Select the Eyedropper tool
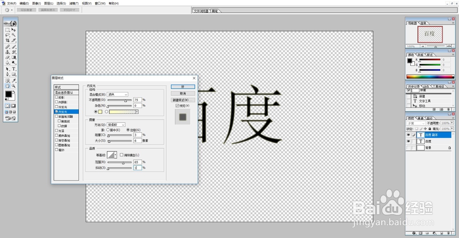The image size is (459, 238). point(13,81)
